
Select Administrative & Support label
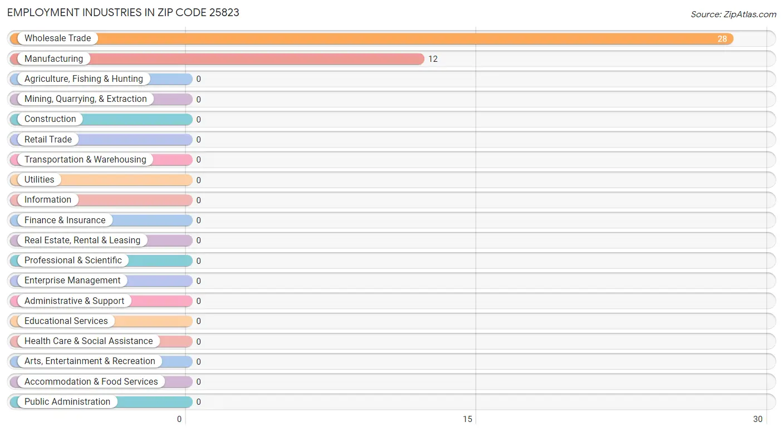pyautogui.click(x=75, y=301)
